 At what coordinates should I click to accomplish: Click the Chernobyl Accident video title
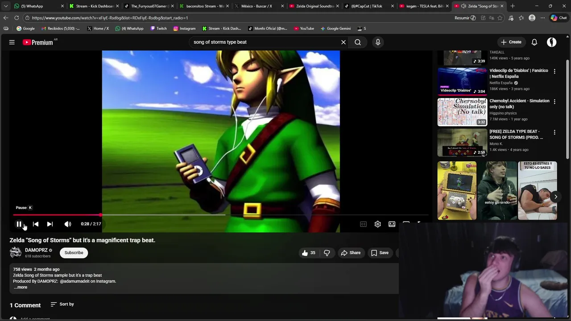point(519,104)
